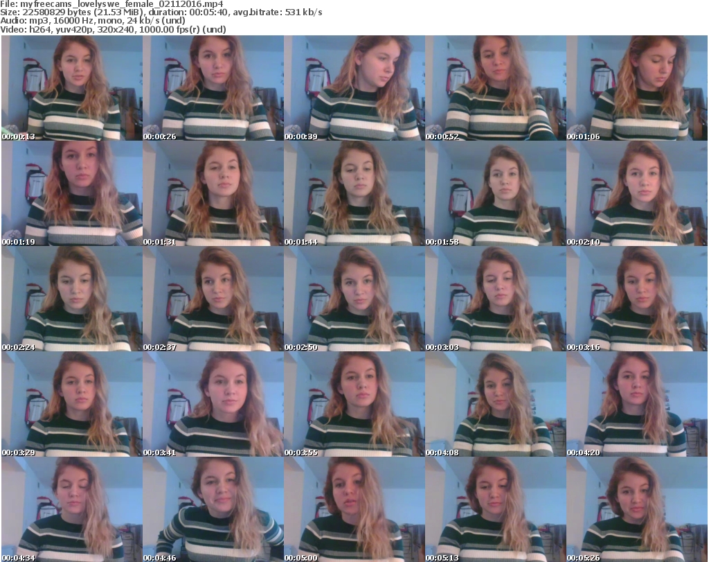Select the thumbnail stamped 00:00:39

tap(354, 88)
